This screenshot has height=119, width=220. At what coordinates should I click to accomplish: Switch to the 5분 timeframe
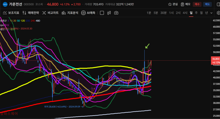156,13
